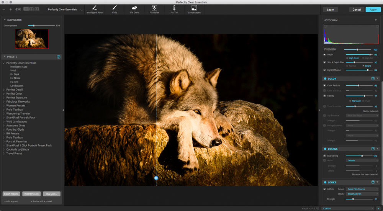Uncheck the Skin & Depth Bias checkbox
383x211 pixels.
click(x=324, y=62)
